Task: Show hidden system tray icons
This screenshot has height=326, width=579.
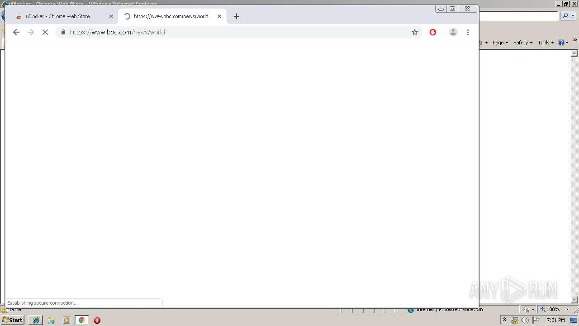Action: tap(504, 320)
